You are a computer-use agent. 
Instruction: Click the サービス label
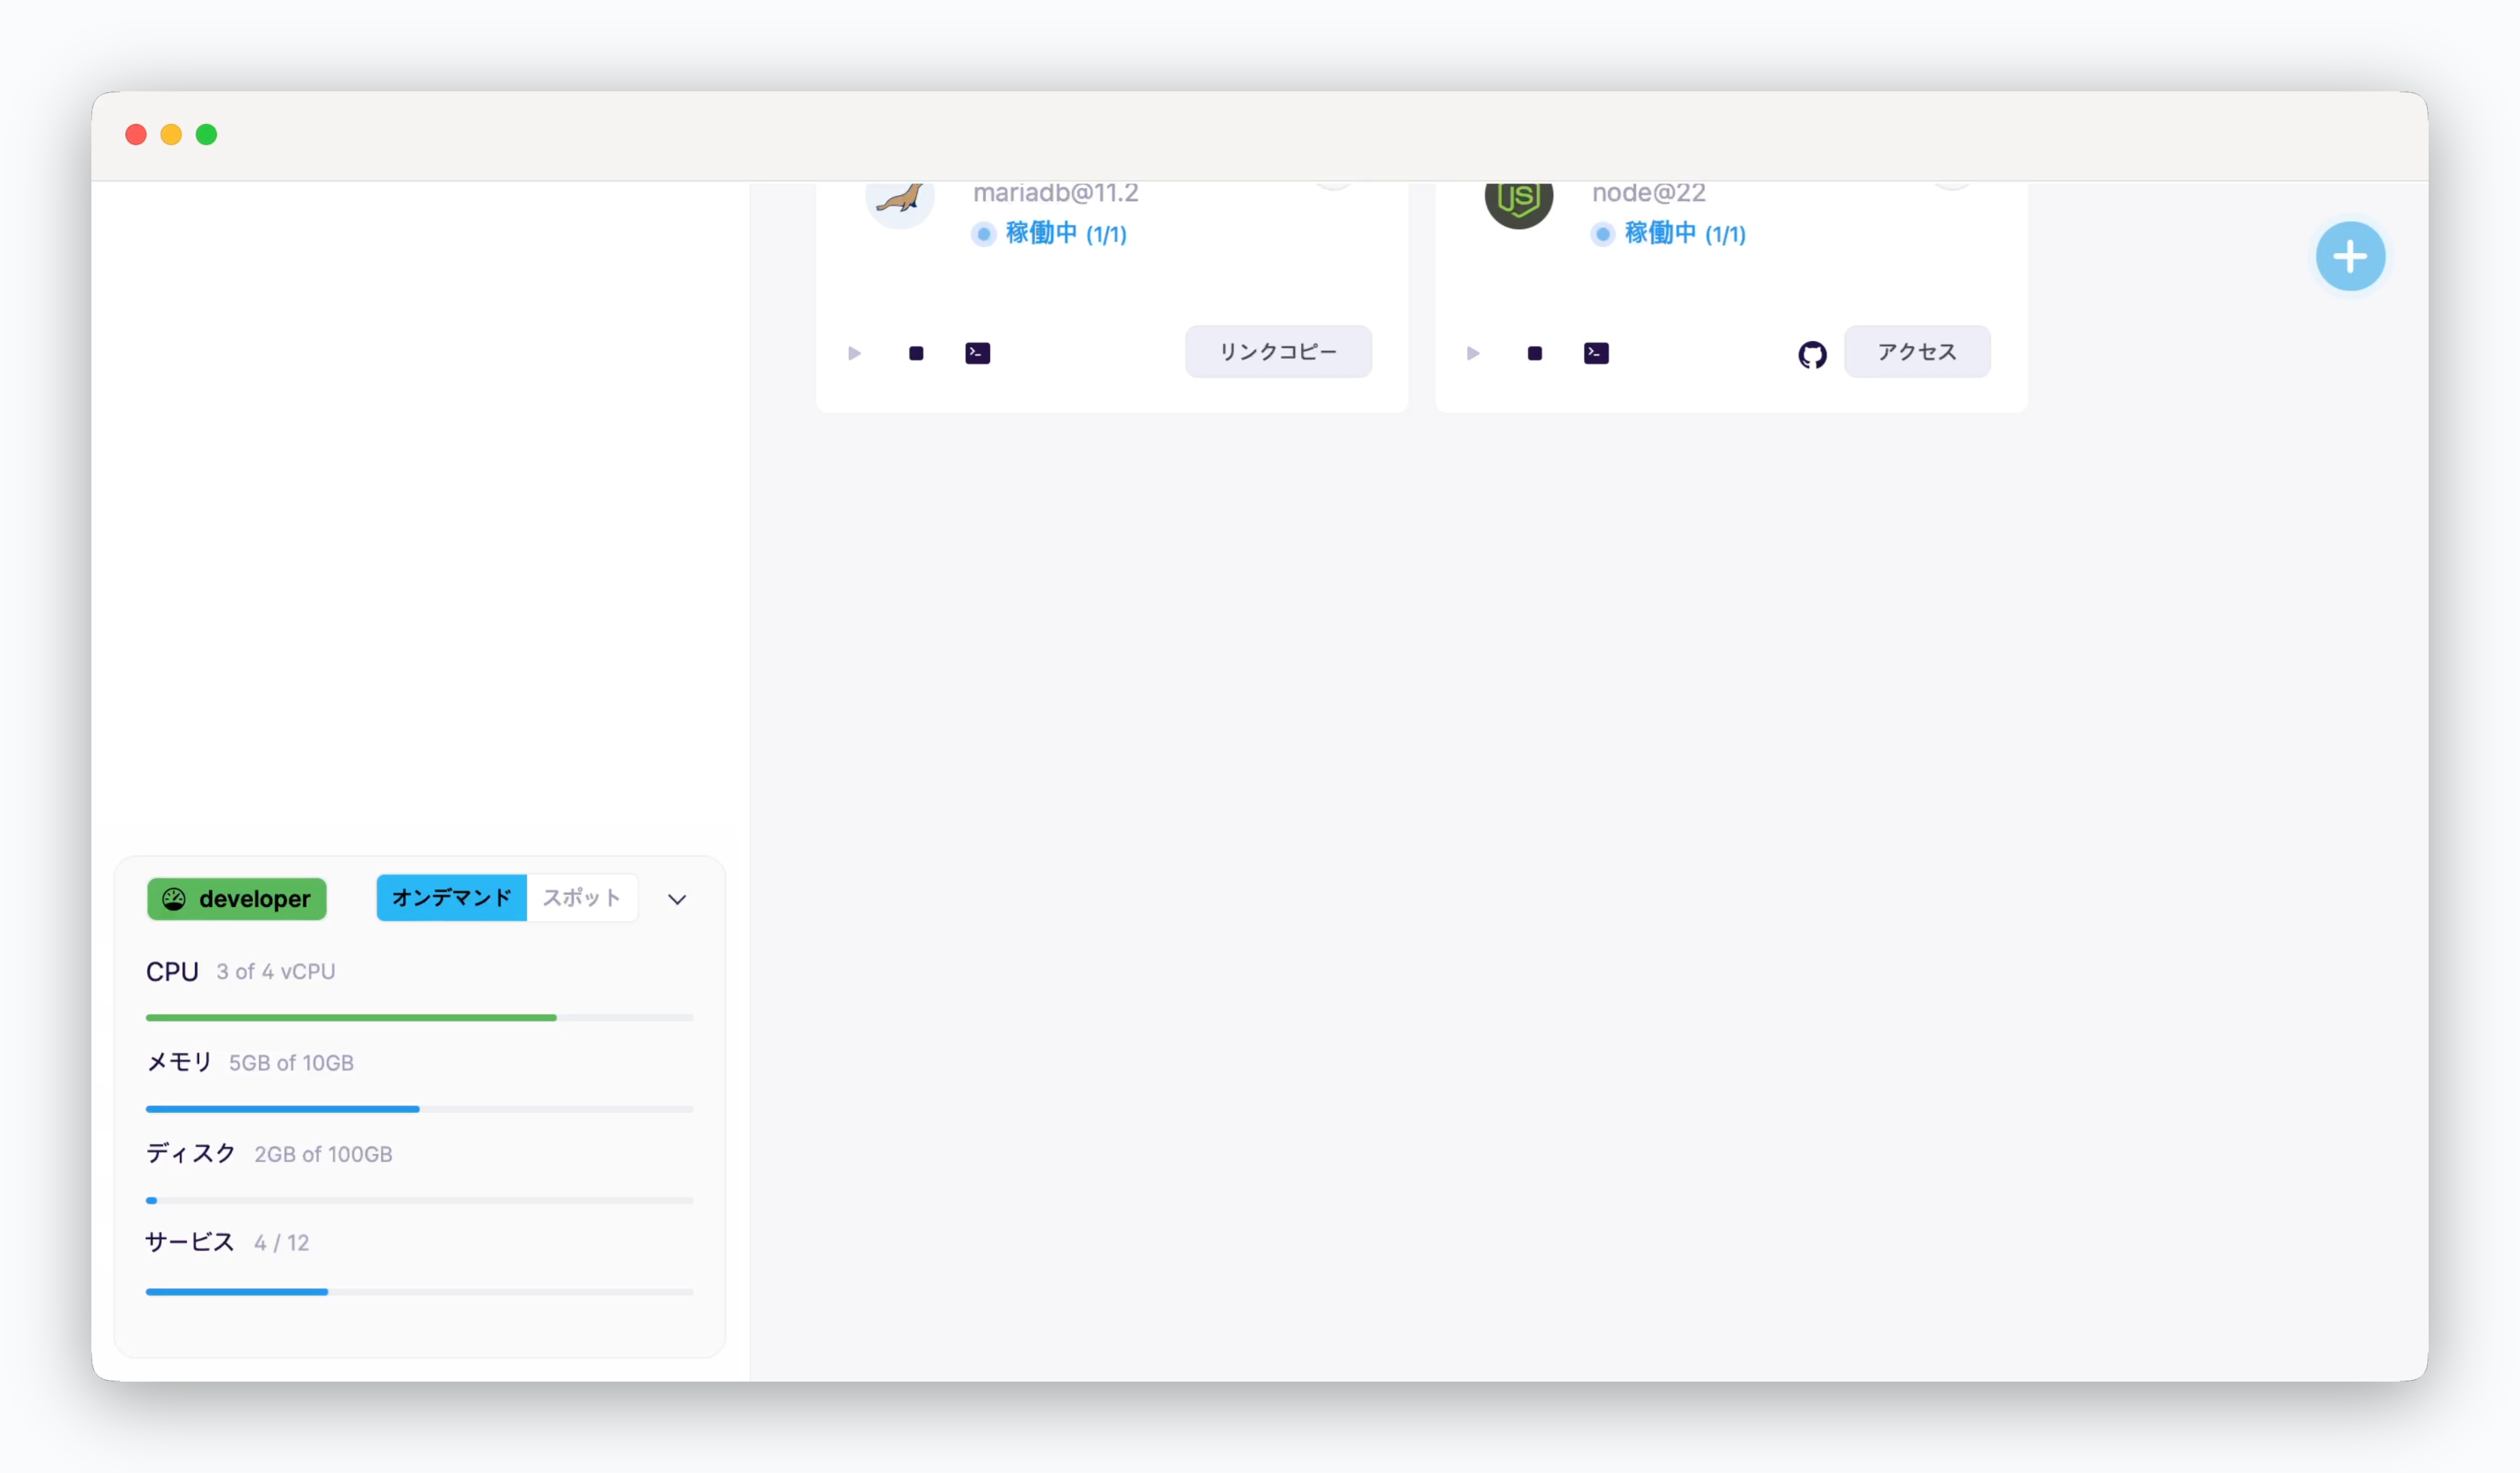[x=190, y=1242]
